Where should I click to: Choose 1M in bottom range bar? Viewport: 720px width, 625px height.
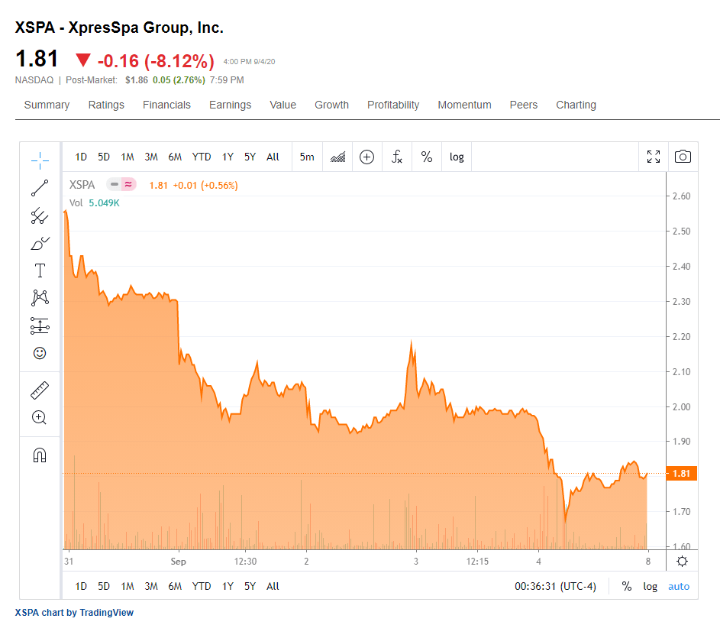tap(128, 586)
